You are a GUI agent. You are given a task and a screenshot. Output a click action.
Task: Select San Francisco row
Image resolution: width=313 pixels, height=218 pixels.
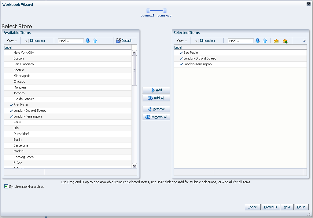tap(68, 64)
